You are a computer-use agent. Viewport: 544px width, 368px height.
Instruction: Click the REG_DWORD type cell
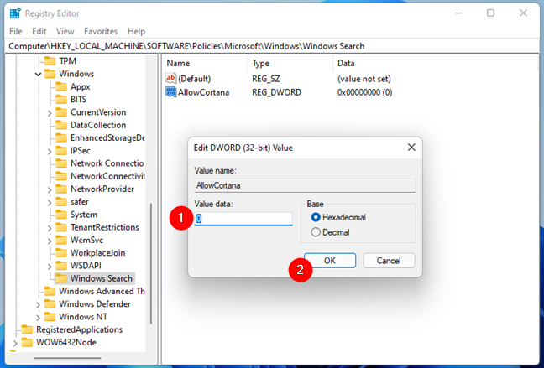click(x=276, y=92)
